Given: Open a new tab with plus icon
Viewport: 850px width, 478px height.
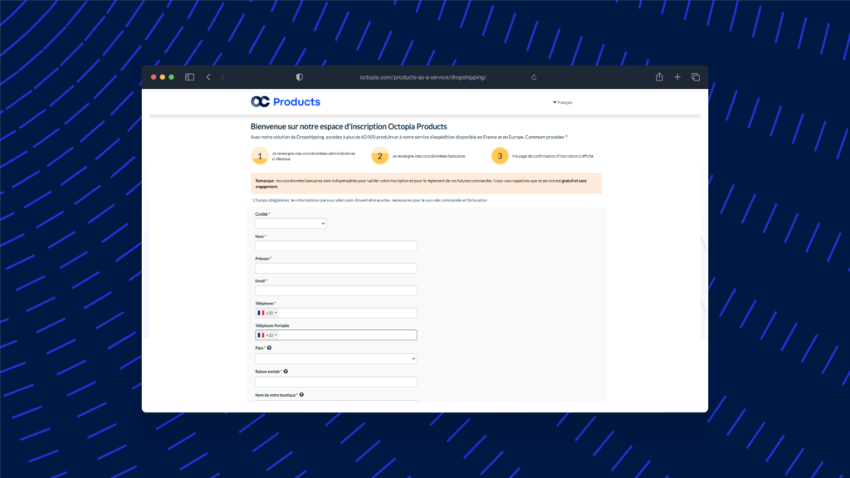Looking at the screenshot, I should point(677,77).
